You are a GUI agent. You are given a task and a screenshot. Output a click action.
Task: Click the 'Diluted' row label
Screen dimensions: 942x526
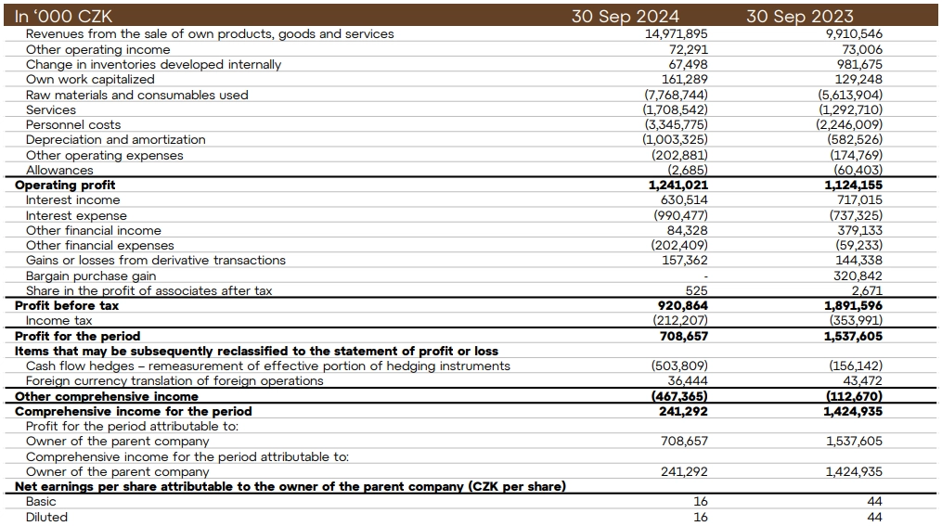(46, 518)
